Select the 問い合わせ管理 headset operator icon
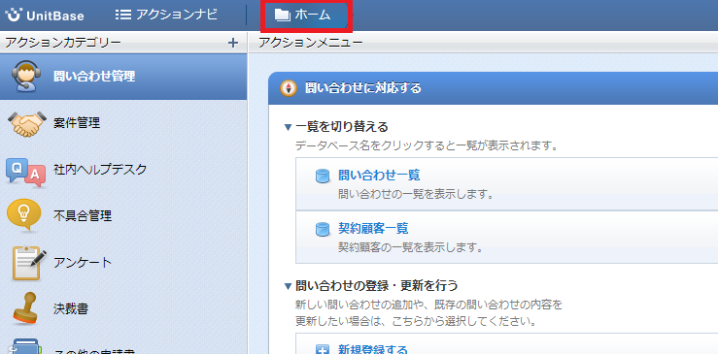 26,77
